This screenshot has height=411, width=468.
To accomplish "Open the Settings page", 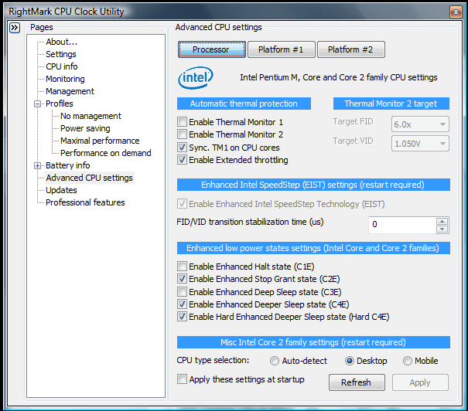I will [61, 54].
